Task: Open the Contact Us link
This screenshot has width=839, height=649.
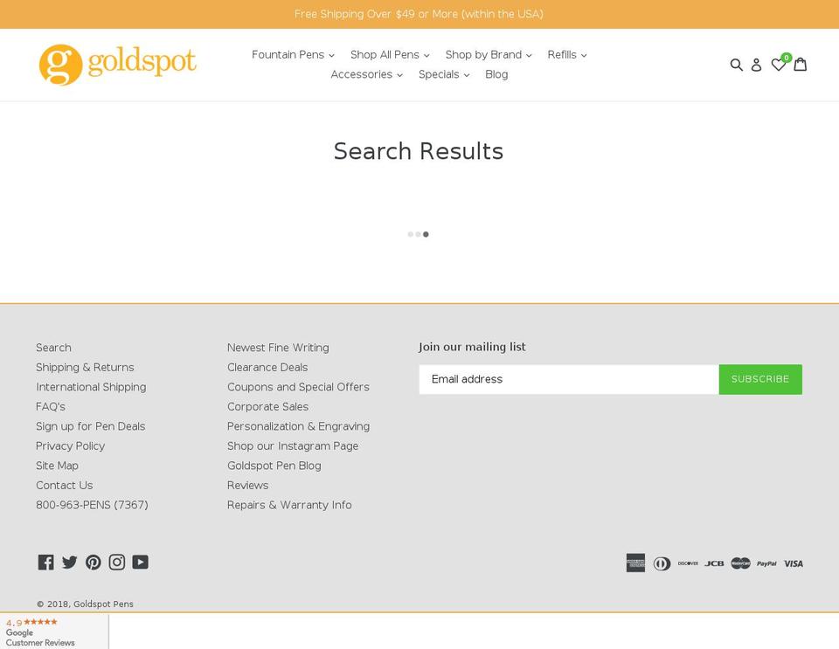Action: [x=64, y=486]
